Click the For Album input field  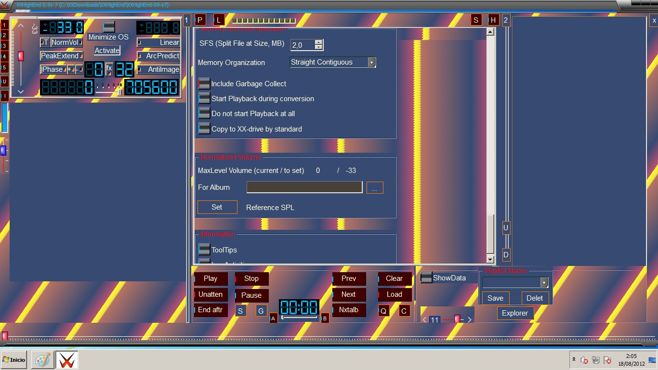click(x=304, y=187)
